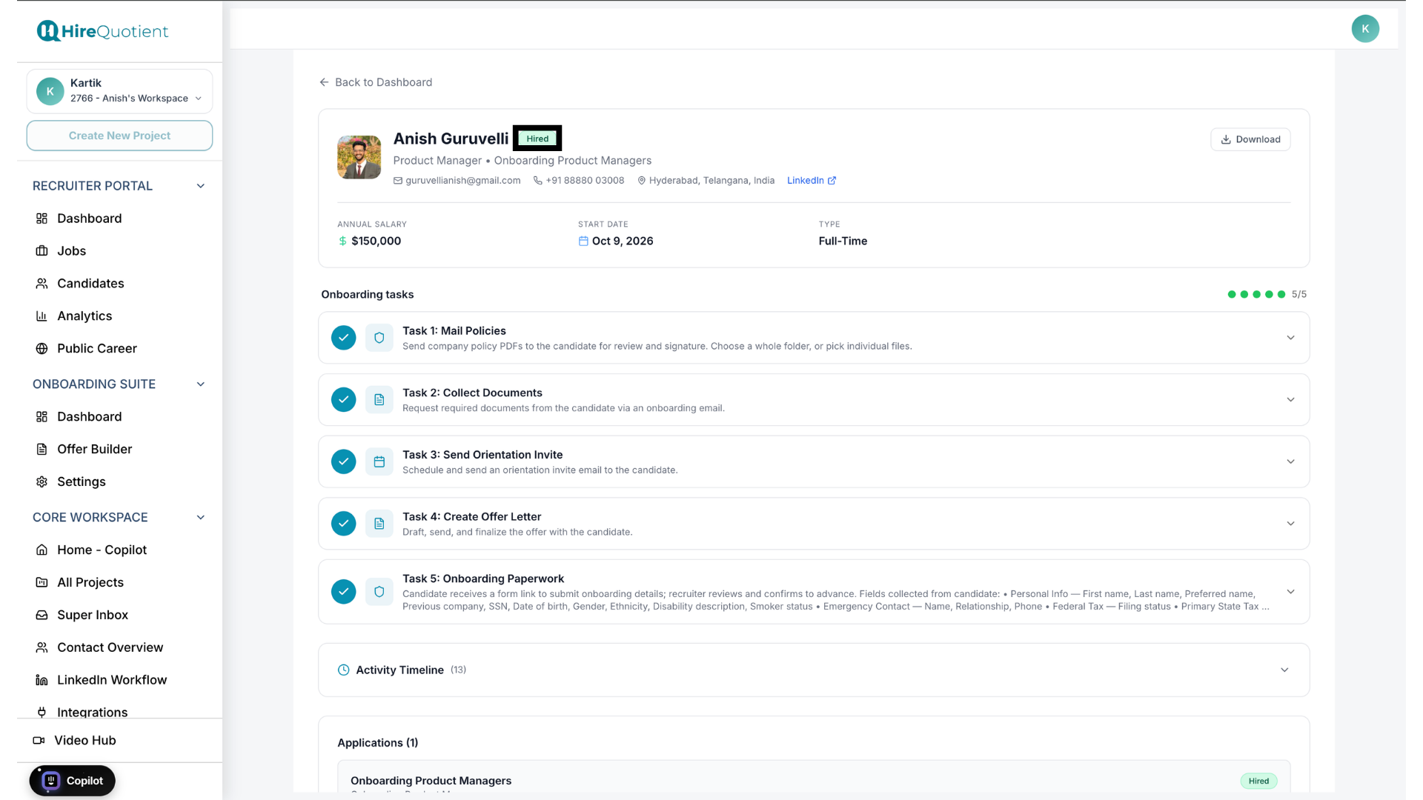Open the Kartik workspace switcher dropdown
Viewport: 1423px width, 800px height.
click(119, 91)
